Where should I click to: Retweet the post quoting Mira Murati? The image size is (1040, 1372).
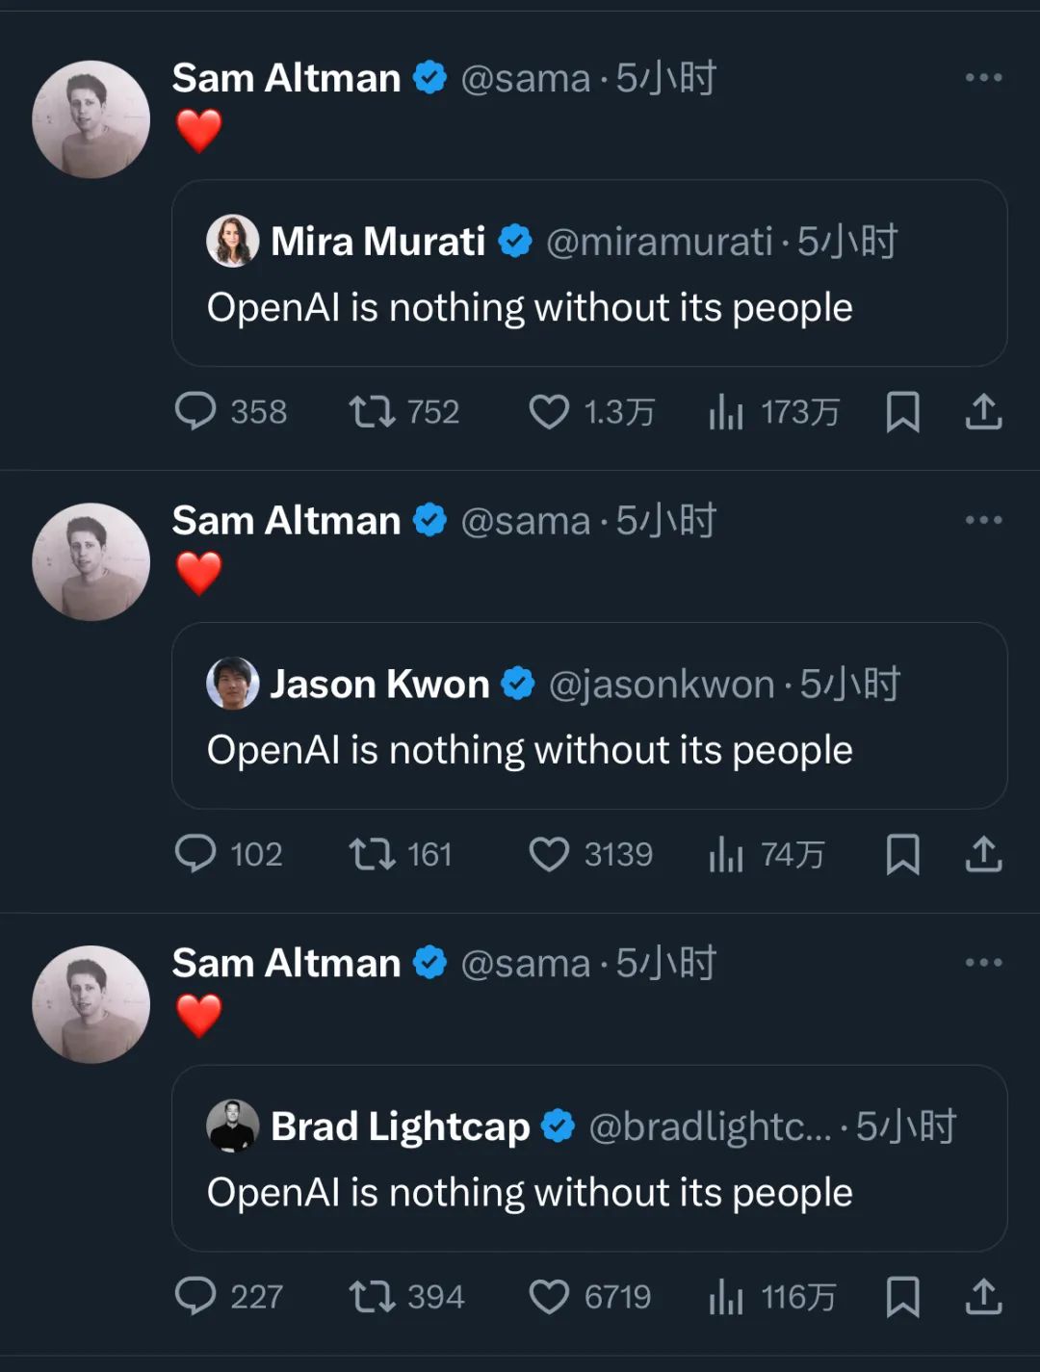click(372, 412)
